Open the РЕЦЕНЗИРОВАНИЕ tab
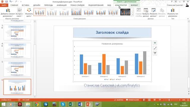 click(96, 5)
